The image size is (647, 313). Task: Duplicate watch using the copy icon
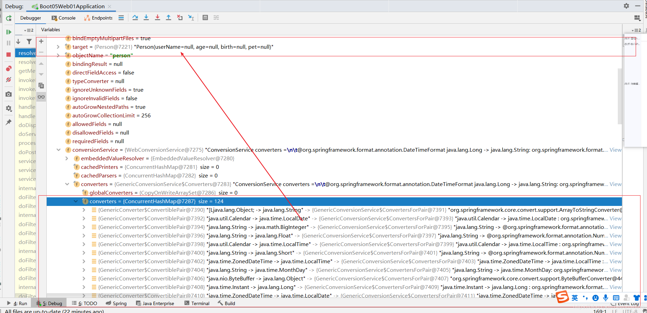tap(41, 85)
